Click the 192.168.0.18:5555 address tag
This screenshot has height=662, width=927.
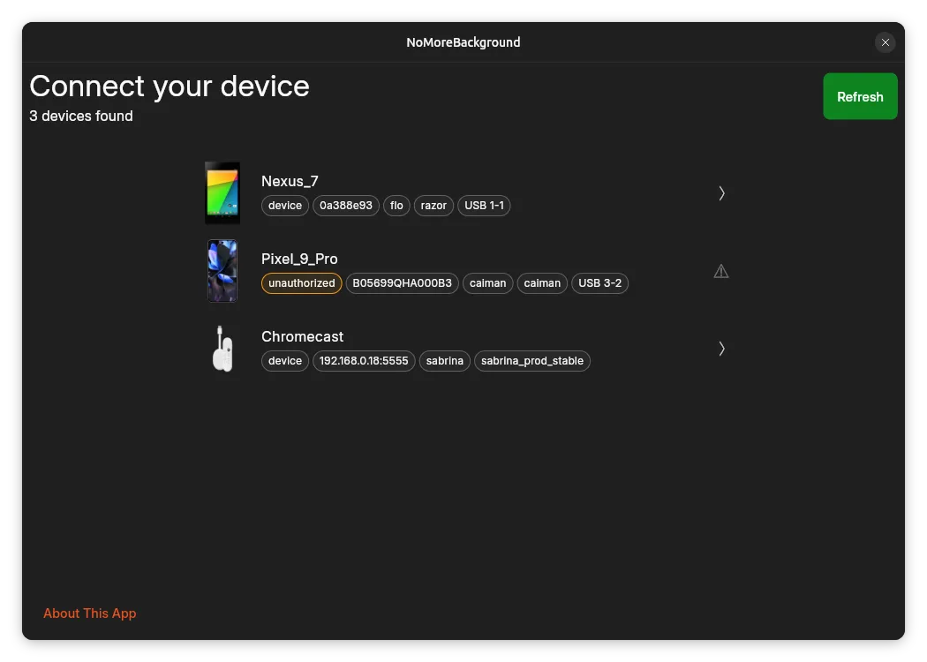(x=364, y=361)
